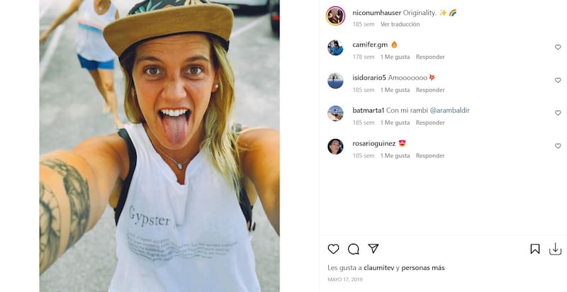This screenshot has height=292, width=567.
Task: Open niconumhauser's profile picture
Action: pos(335,15)
